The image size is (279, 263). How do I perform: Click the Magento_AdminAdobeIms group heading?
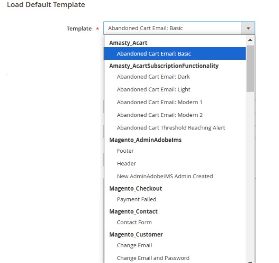[x=145, y=140]
